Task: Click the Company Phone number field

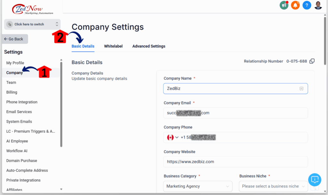Action: 235,137
